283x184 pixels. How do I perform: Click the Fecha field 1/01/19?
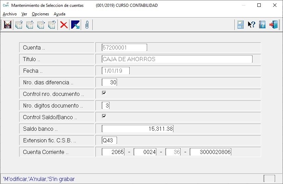pyautogui.click(x=116, y=71)
